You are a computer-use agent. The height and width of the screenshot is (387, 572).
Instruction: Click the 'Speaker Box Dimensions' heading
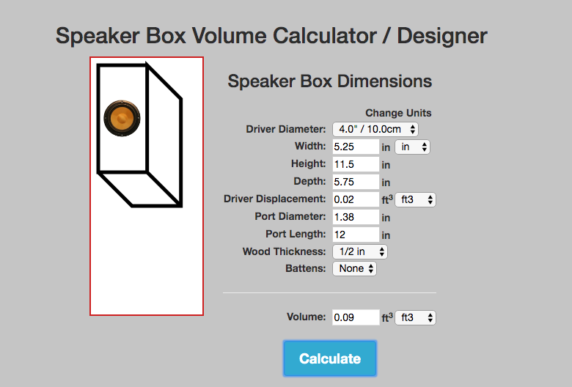click(330, 81)
